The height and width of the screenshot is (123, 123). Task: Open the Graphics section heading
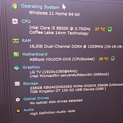click(31, 67)
